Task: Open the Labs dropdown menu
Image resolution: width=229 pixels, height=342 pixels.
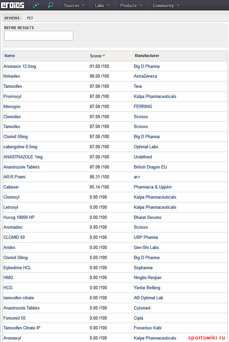Action: click(x=102, y=5)
